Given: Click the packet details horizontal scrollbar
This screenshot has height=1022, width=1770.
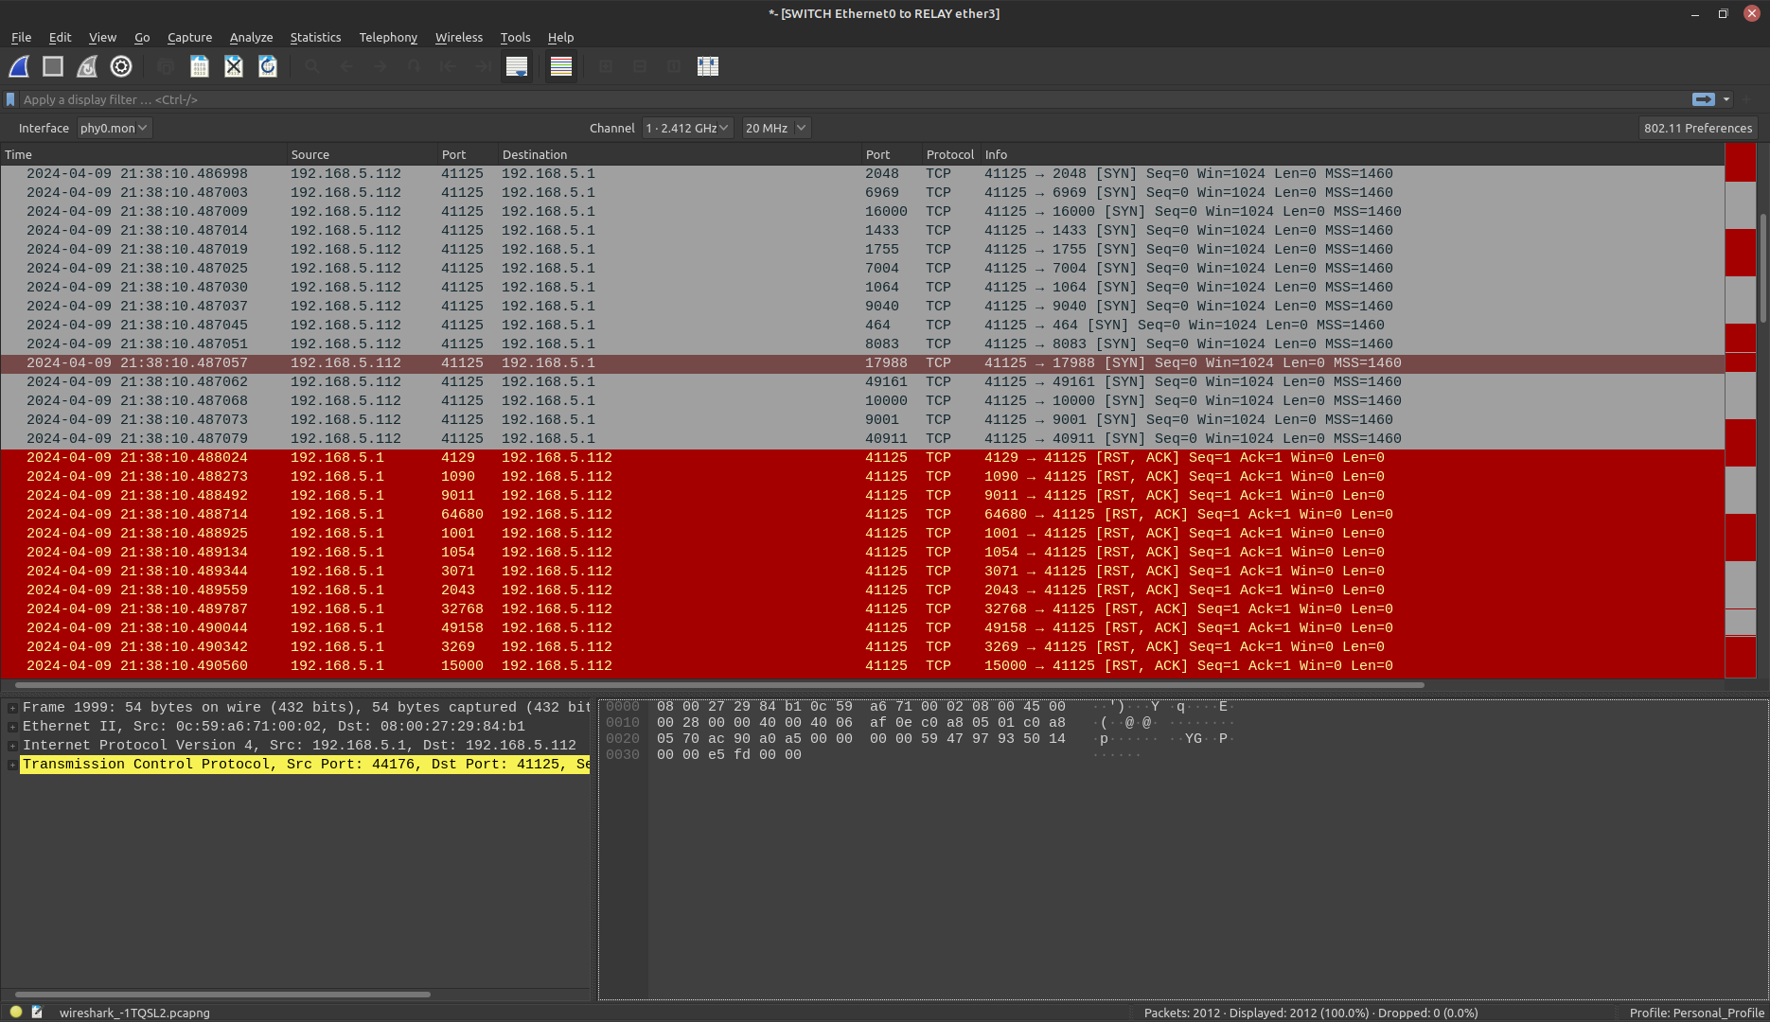Looking at the screenshot, I should tap(222, 994).
